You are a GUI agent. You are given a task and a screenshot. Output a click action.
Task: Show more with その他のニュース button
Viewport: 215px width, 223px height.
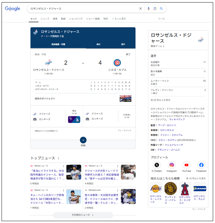tap(83, 215)
